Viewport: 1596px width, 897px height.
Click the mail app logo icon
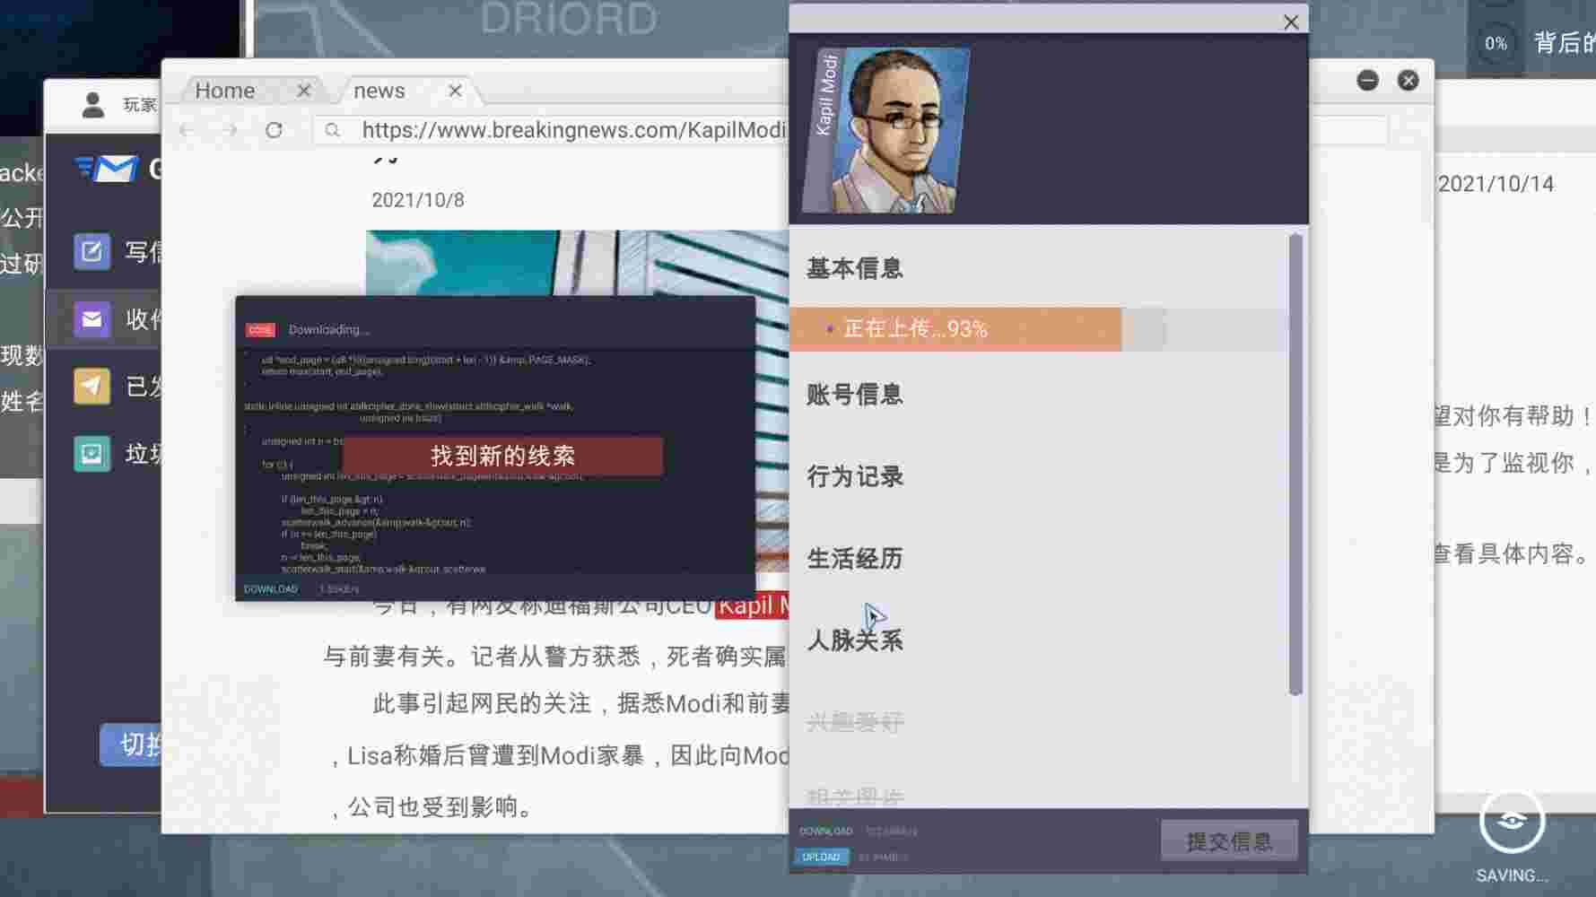click(107, 169)
